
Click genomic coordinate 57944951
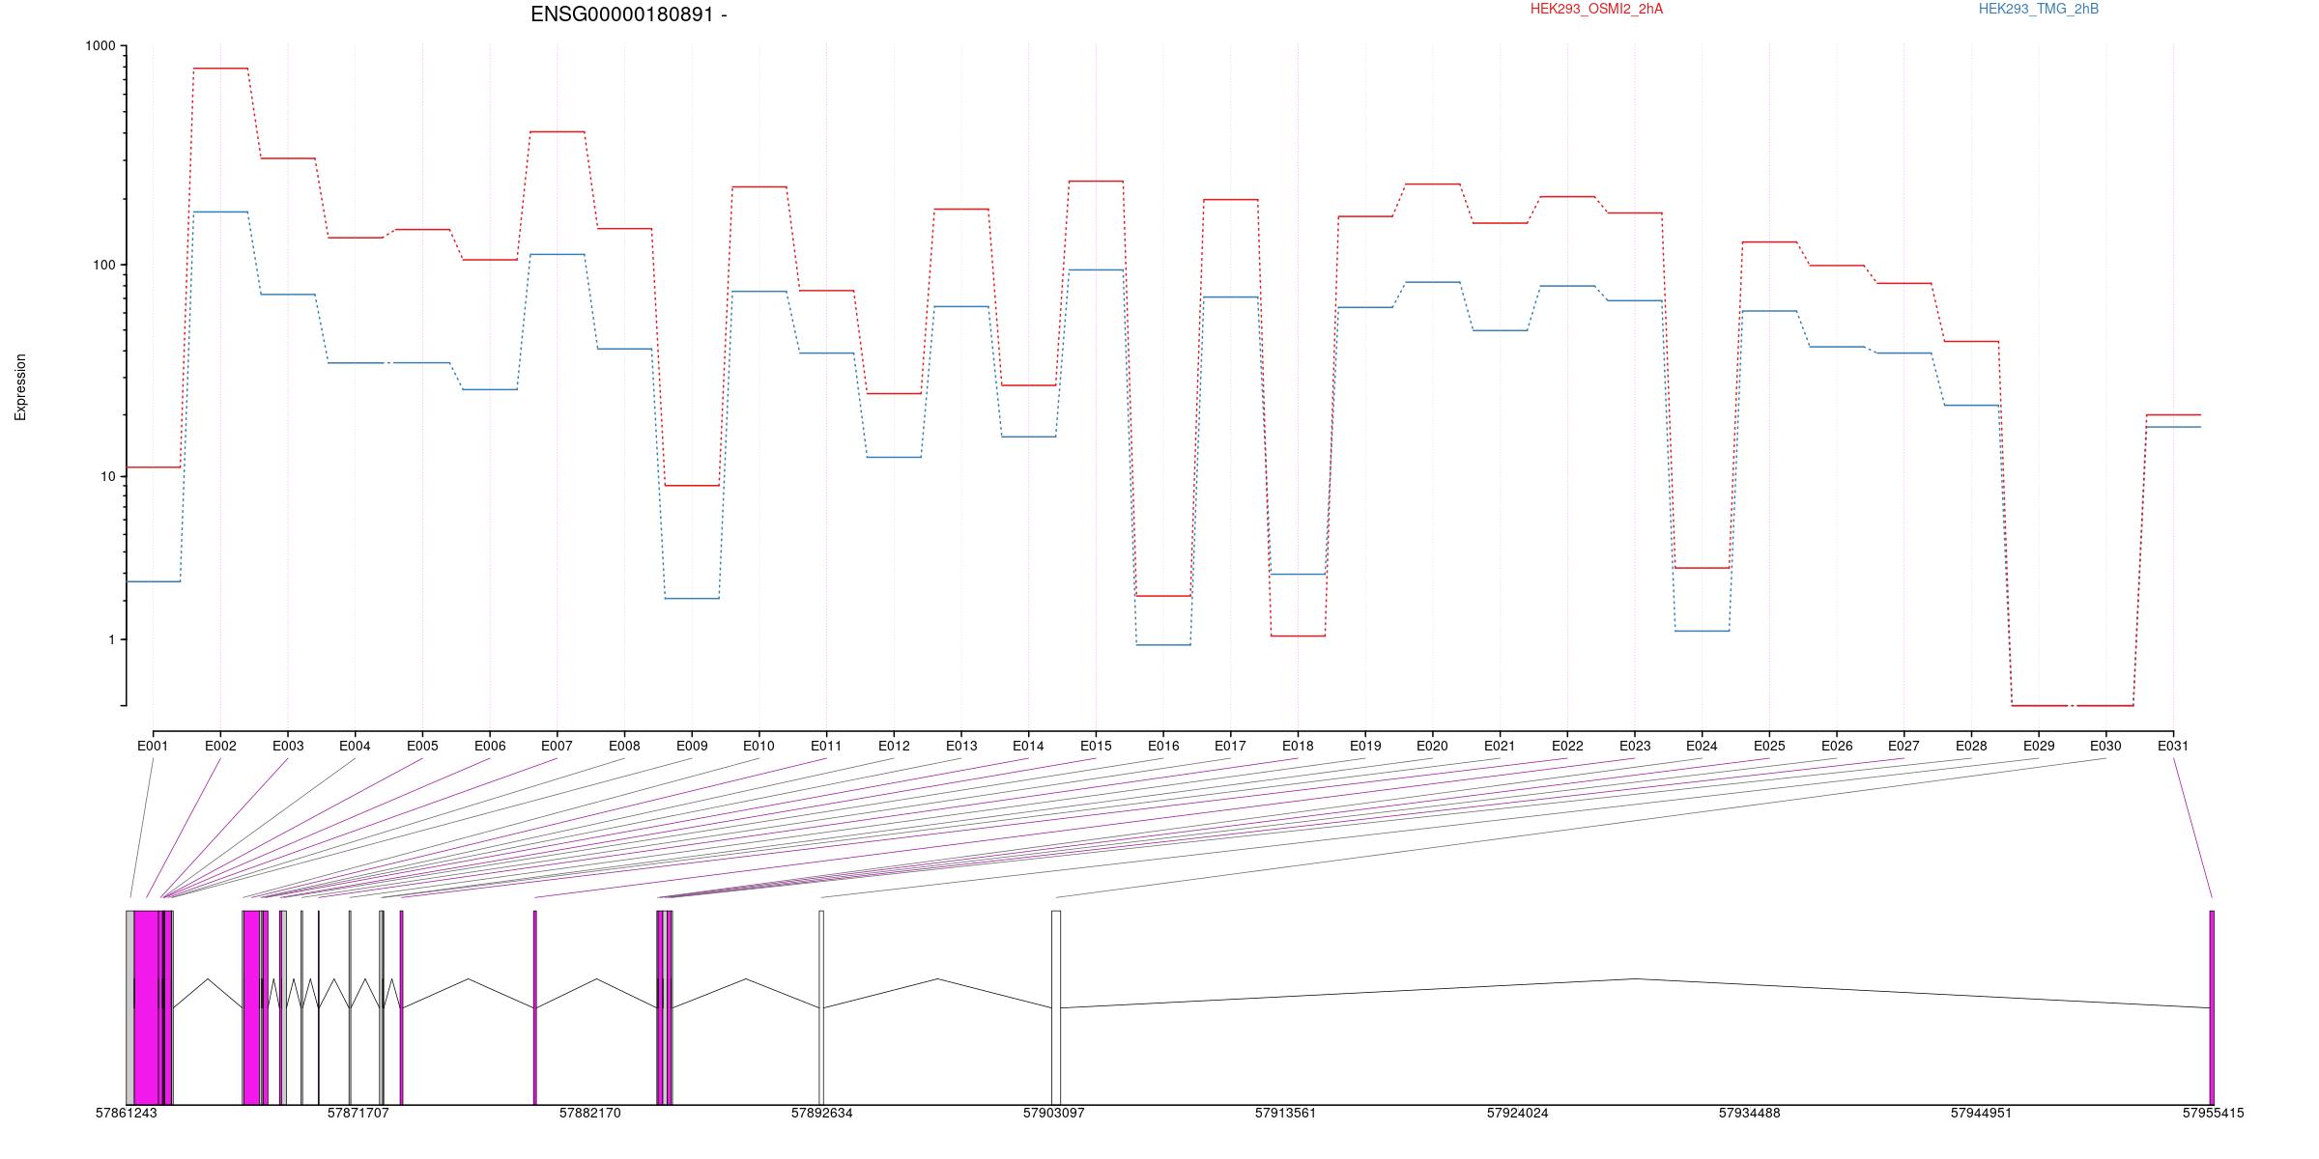tap(1982, 1113)
